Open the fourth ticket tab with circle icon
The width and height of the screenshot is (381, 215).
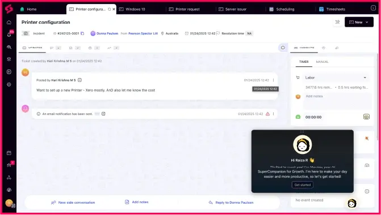click(x=94, y=48)
